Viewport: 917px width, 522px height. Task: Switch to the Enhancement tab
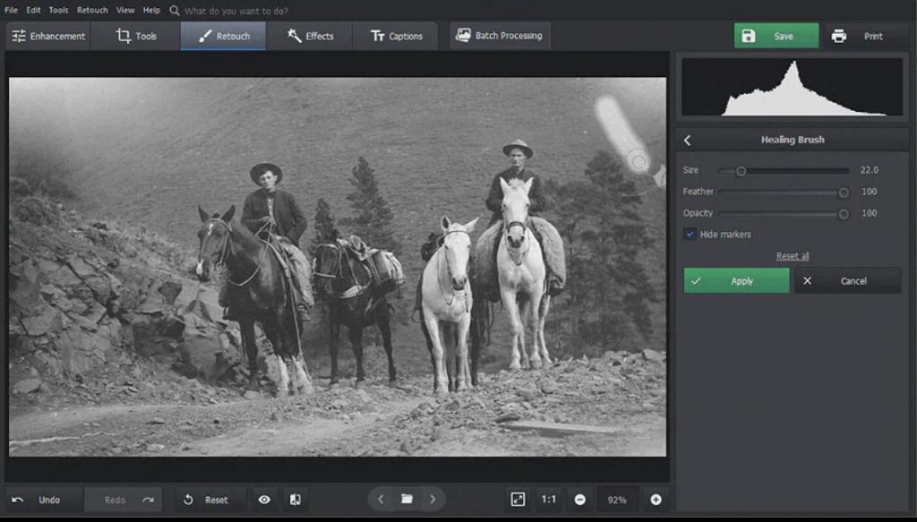point(48,36)
